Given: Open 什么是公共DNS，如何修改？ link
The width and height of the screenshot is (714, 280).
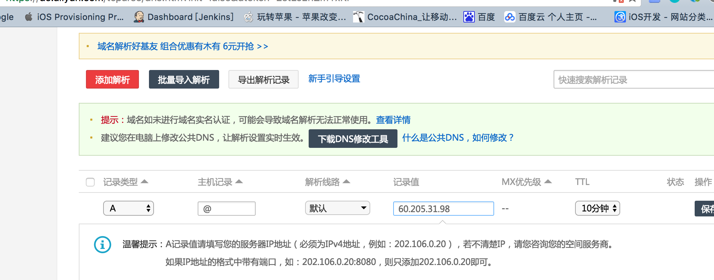Looking at the screenshot, I should point(458,138).
